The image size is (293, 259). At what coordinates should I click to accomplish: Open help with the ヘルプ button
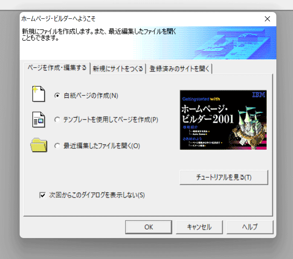249,227
